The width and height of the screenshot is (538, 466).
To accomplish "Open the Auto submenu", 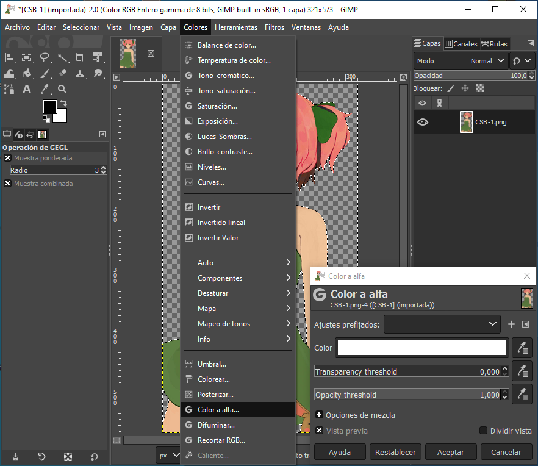I will 237,263.
